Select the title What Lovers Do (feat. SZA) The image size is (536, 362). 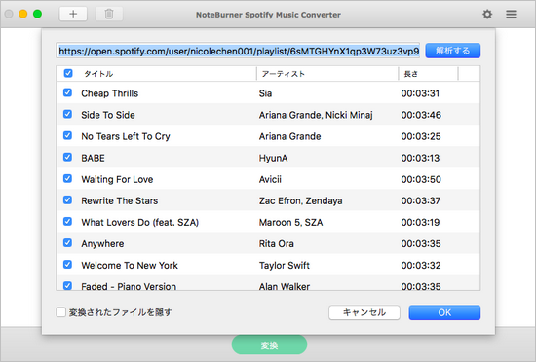click(139, 223)
